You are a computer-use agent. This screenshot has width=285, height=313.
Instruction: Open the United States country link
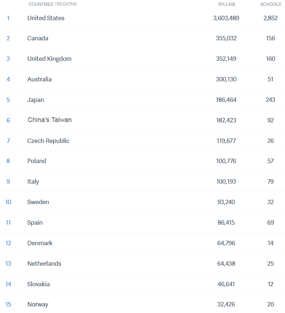pos(46,18)
